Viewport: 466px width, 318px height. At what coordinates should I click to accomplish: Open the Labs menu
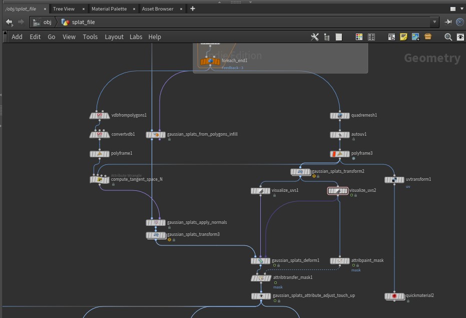[x=136, y=37]
